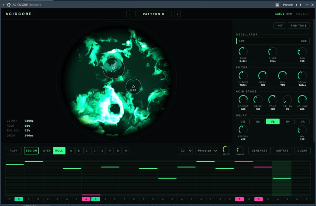316x206 pixels.
Task: Select pattern slot G
Action: coord(118,151)
